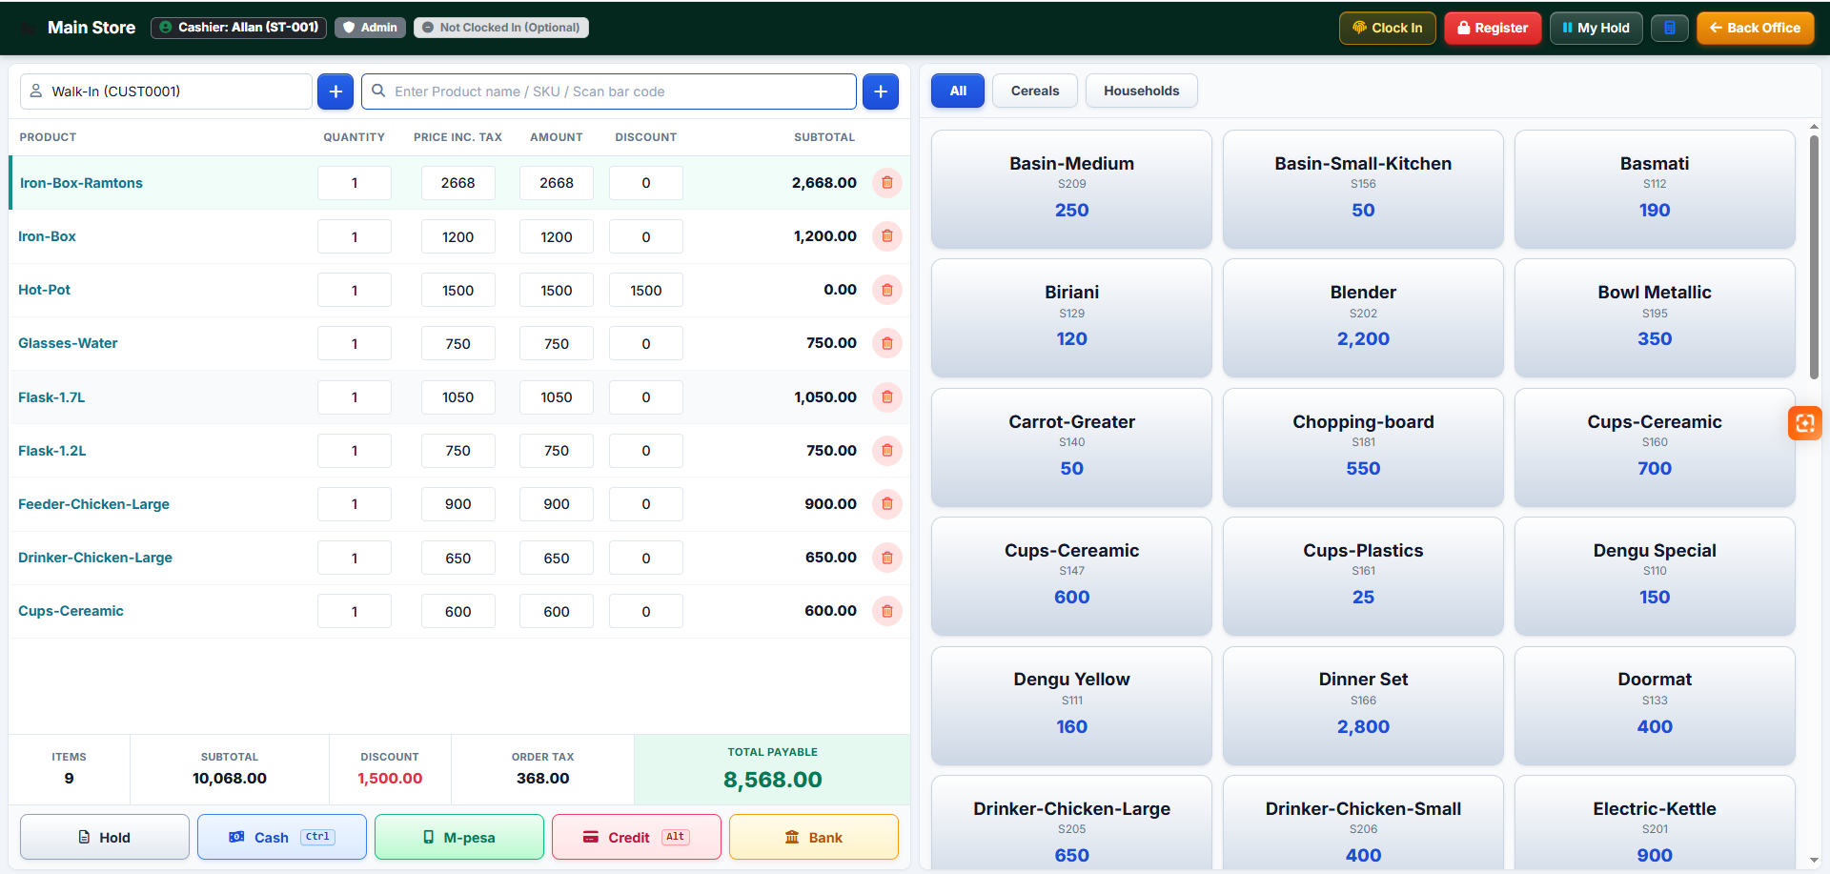Select the Doormat product card

(1655, 705)
